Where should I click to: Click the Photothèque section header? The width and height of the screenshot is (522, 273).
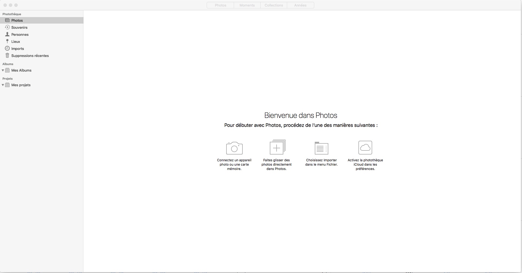12,14
